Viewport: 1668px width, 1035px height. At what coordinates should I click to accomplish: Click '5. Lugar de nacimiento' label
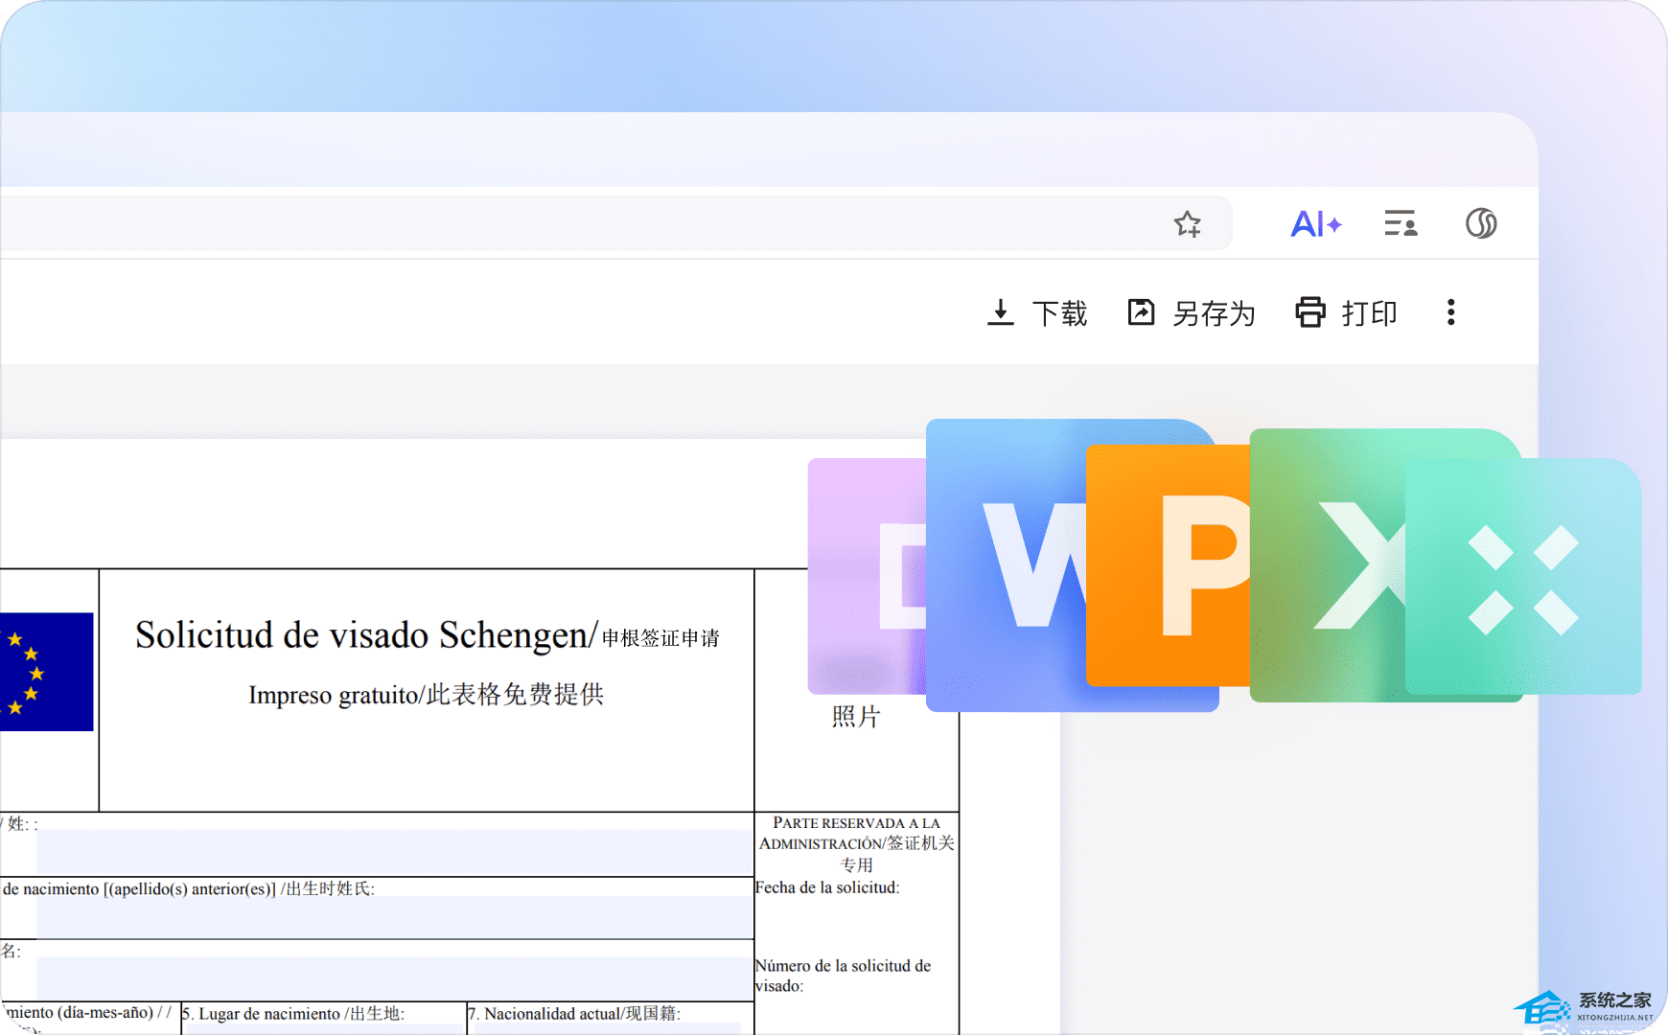coord(260,1014)
